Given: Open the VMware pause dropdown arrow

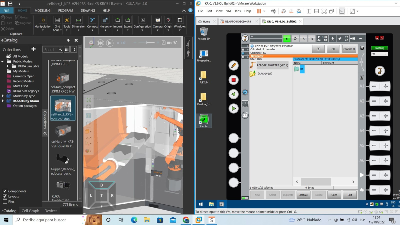Looking at the screenshot, I should pyautogui.click(x=264, y=11).
